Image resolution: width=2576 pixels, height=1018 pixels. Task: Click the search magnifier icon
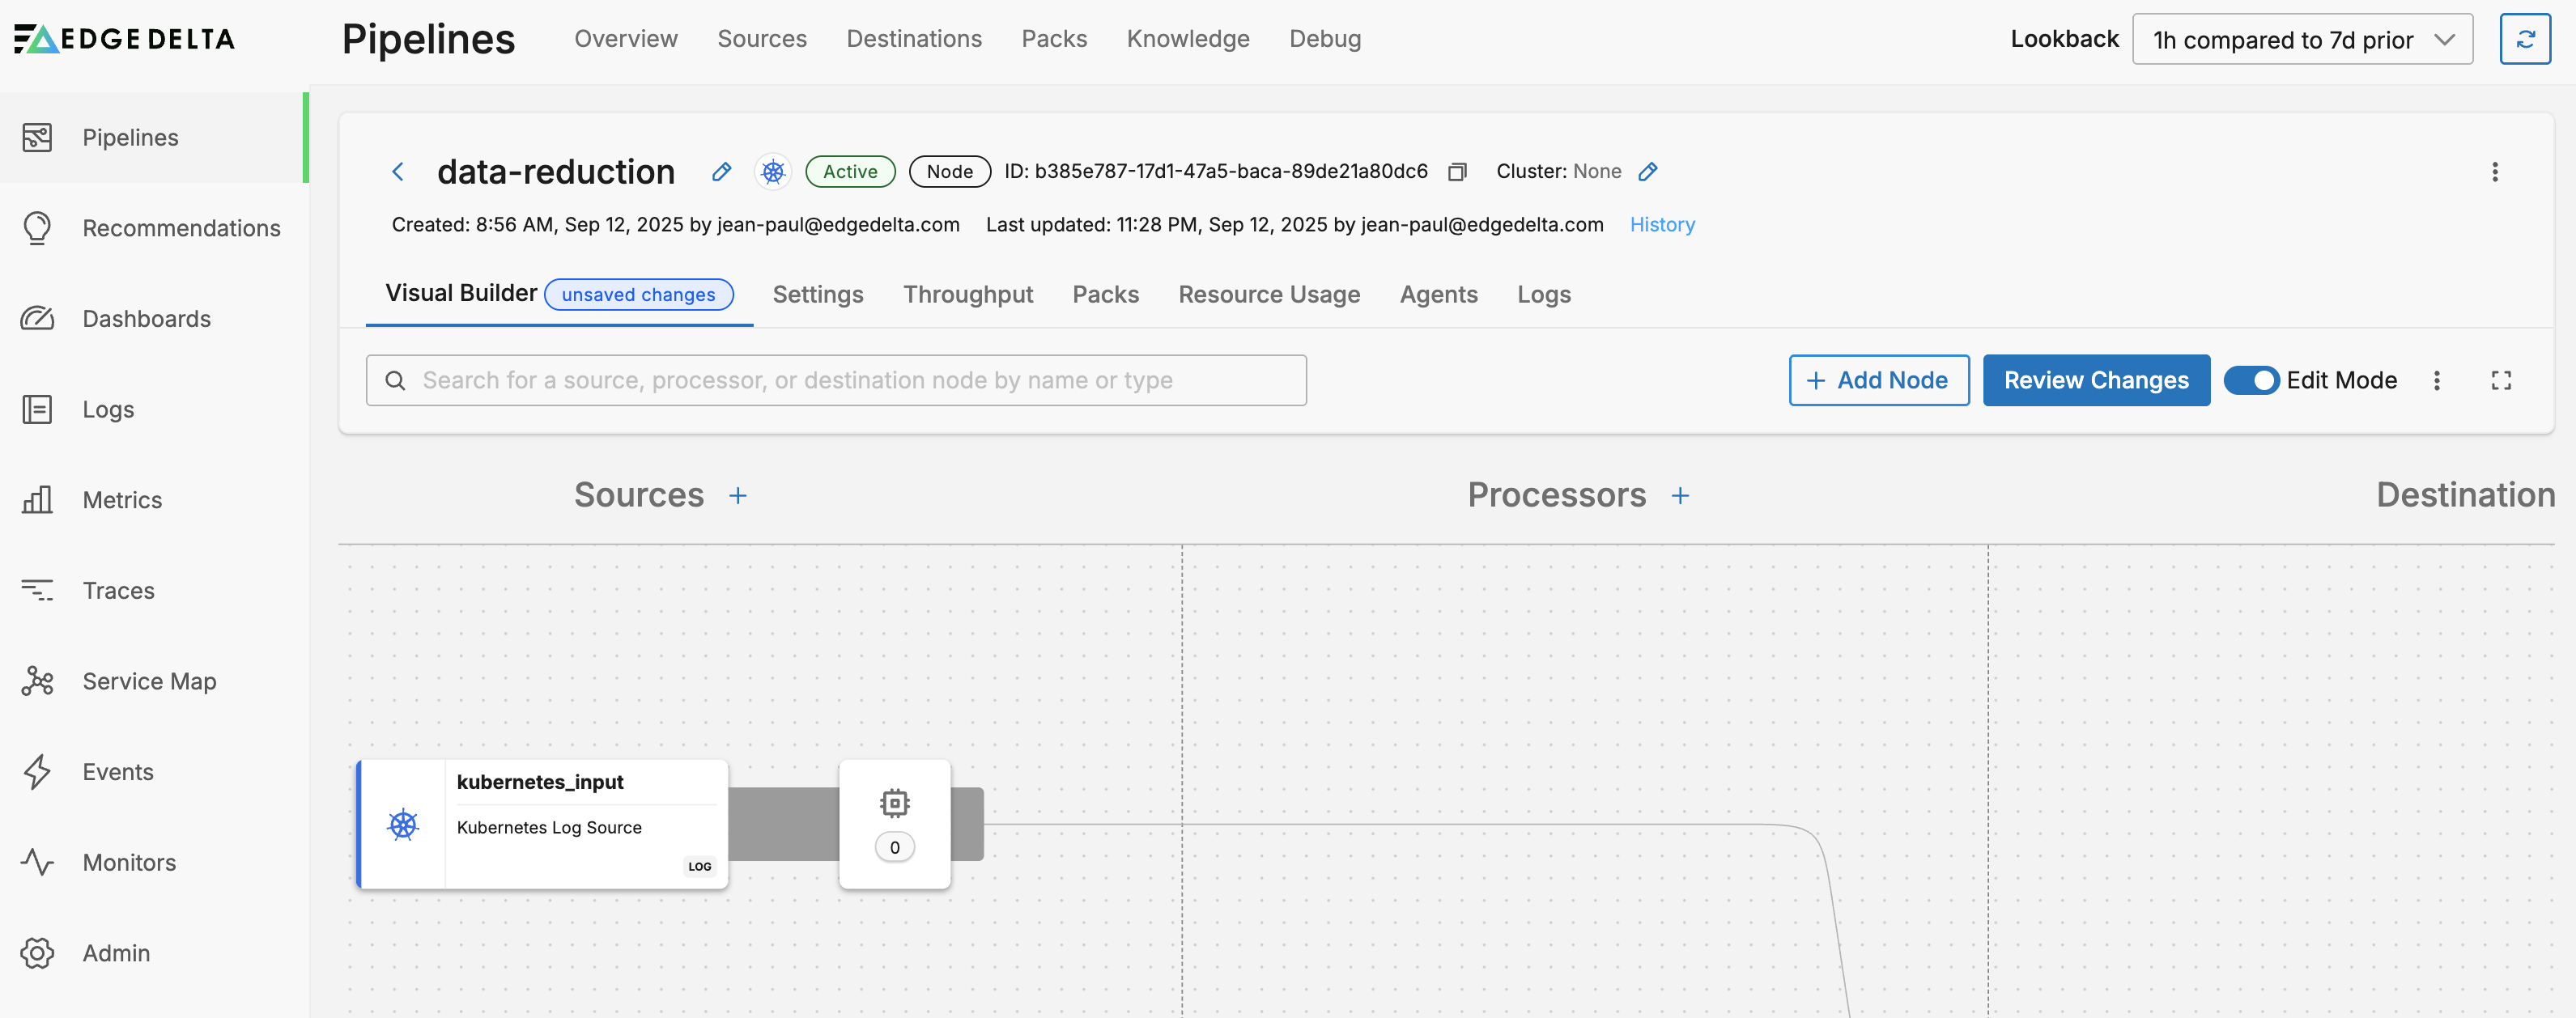395,380
